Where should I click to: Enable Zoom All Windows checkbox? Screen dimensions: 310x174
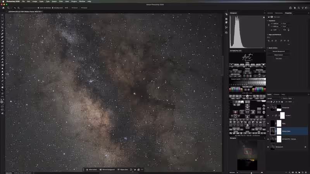38,8
